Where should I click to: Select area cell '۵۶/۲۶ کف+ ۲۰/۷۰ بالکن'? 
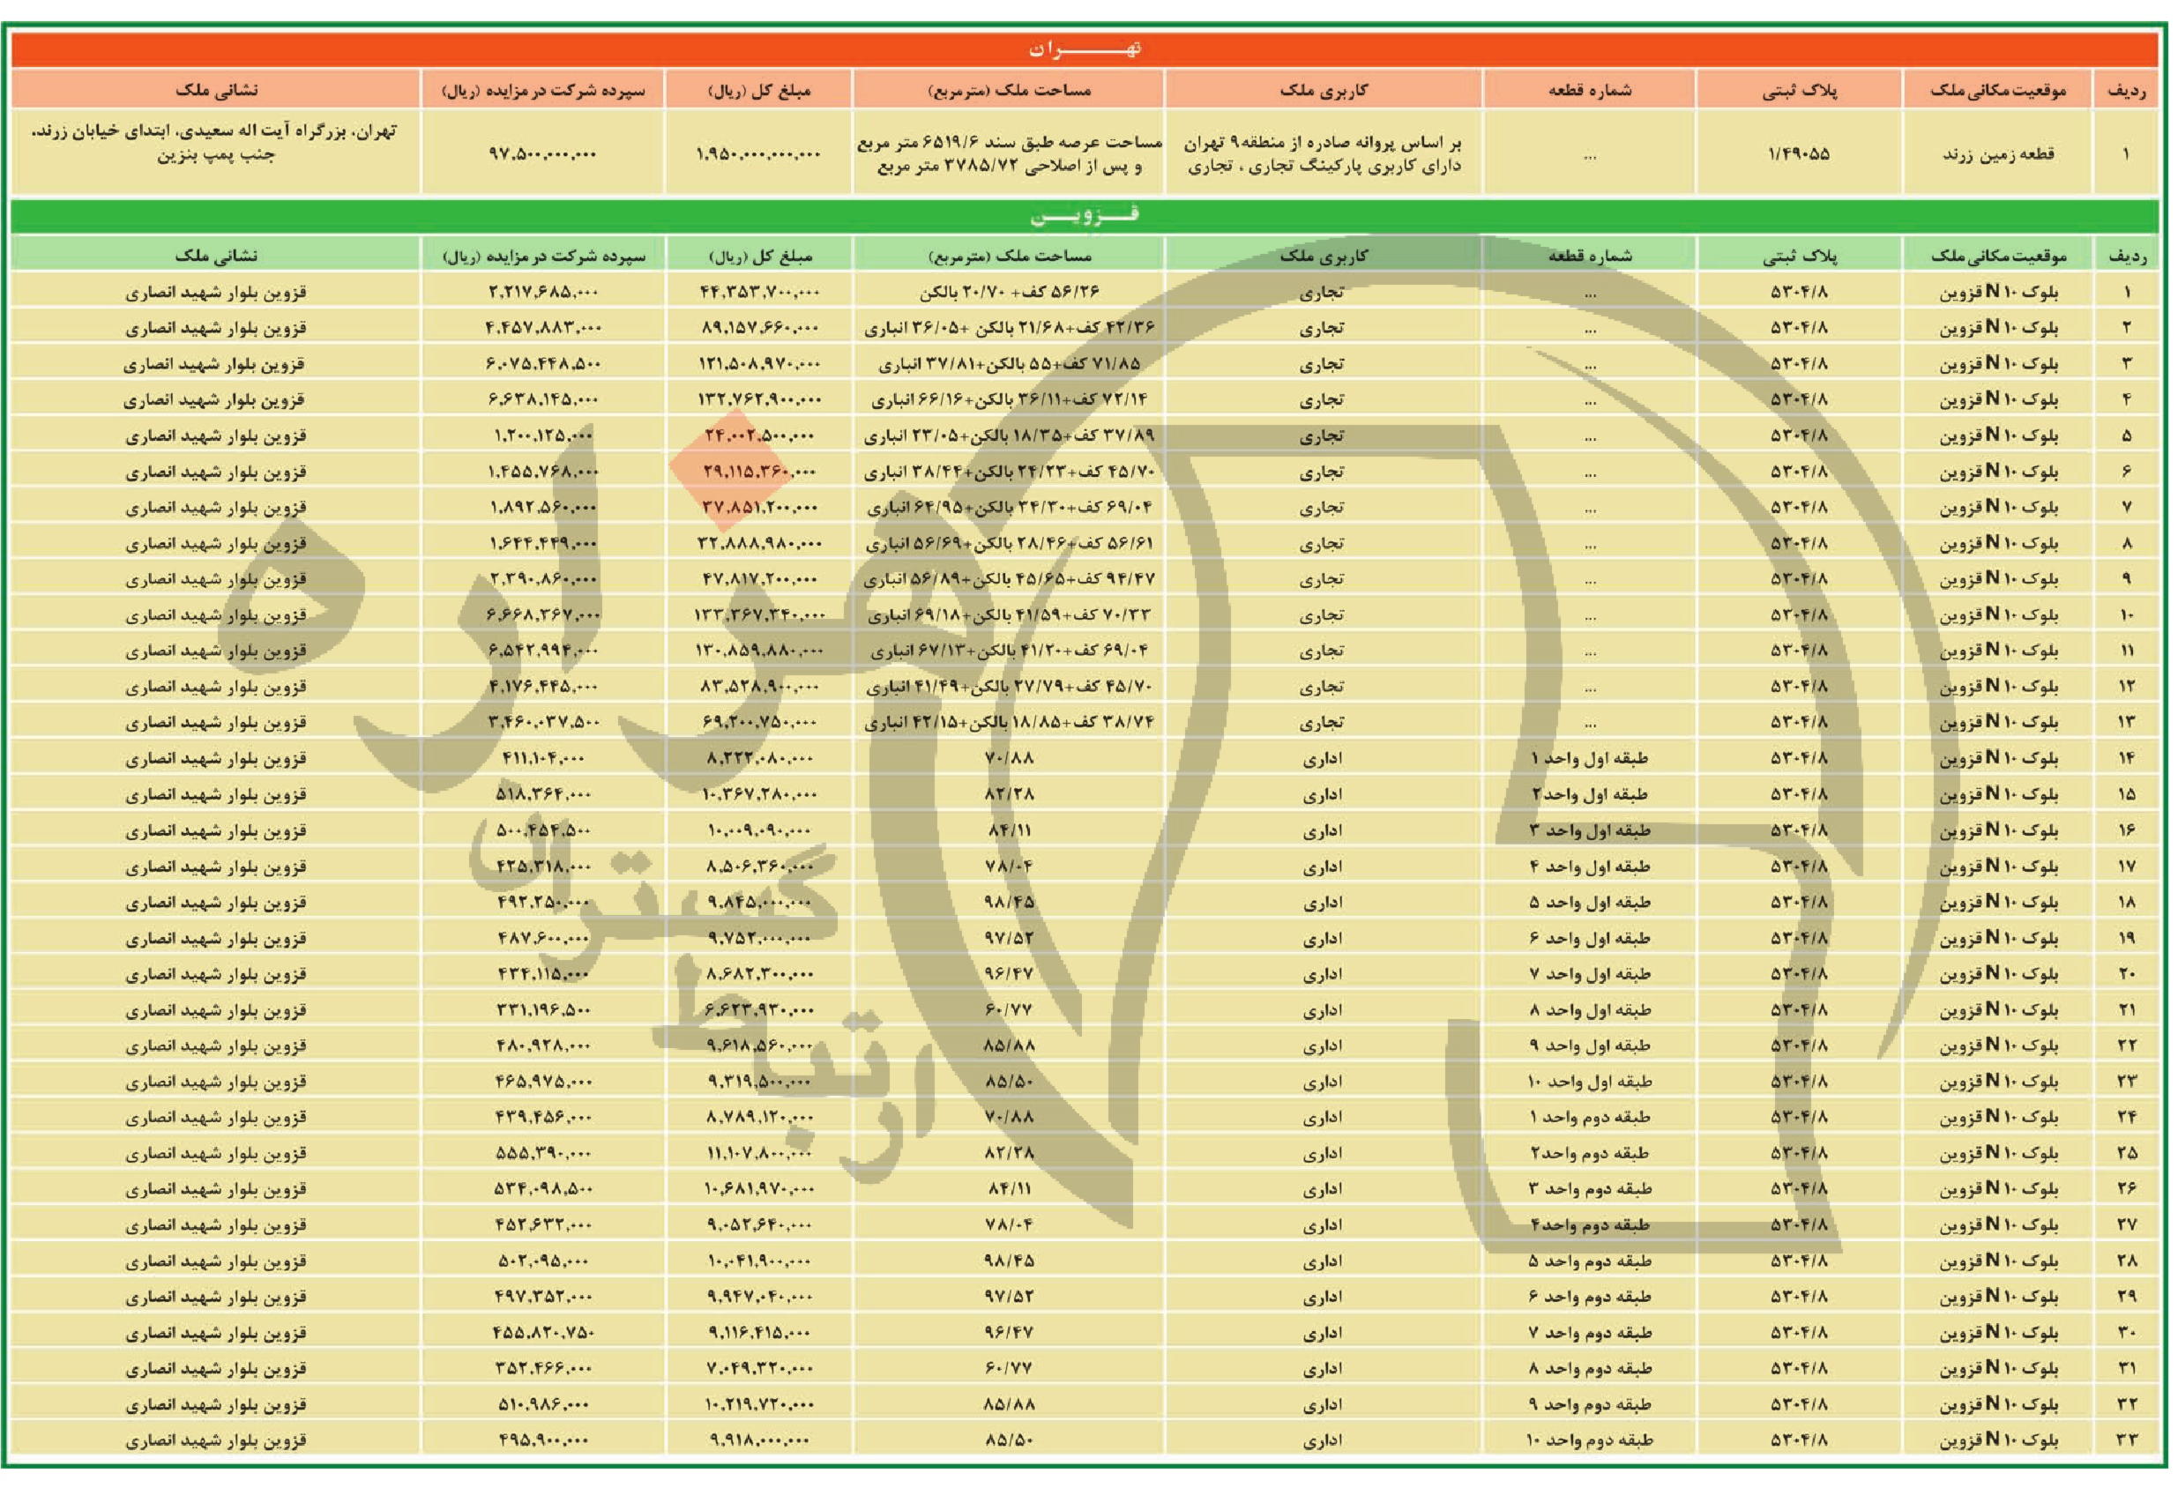[x=1009, y=292]
